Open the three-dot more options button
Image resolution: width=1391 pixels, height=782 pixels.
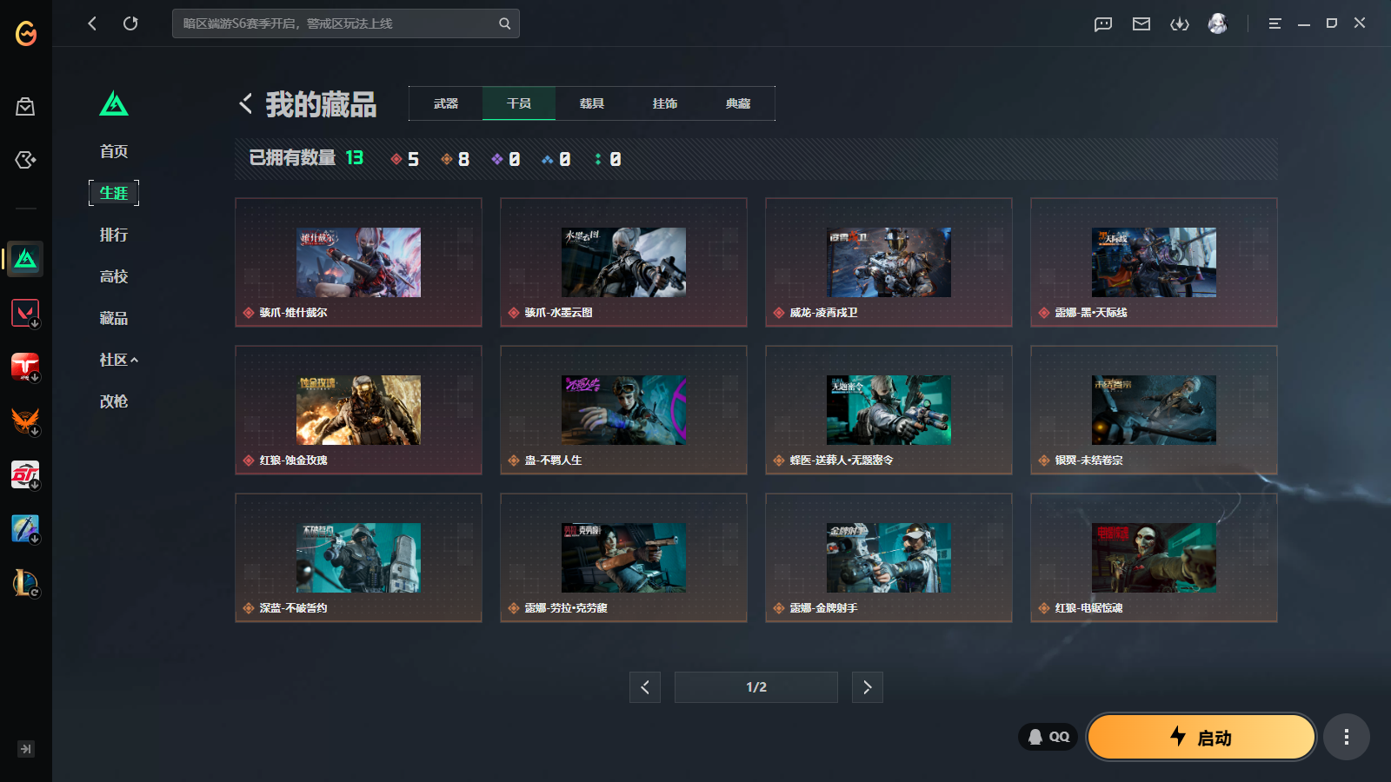tap(1347, 737)
